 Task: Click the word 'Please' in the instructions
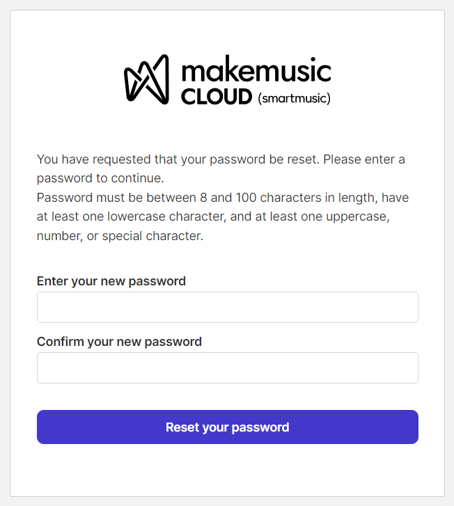341,159
